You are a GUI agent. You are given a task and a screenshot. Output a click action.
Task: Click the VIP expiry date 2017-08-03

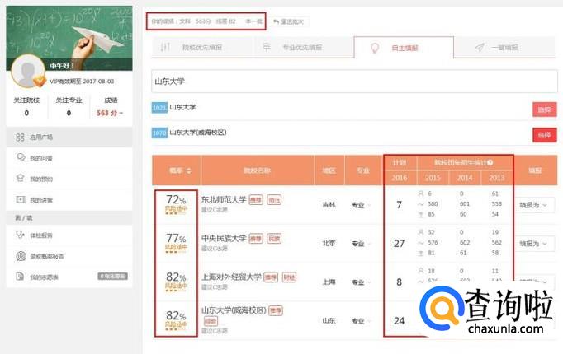(97, 82)
